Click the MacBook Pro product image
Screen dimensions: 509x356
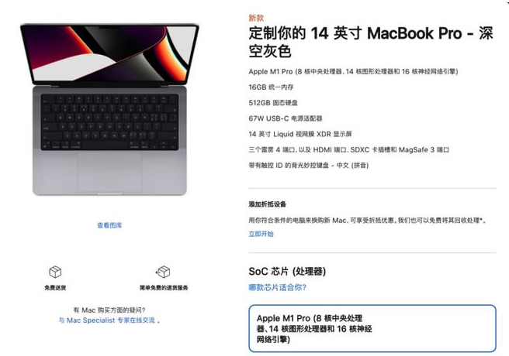pyautogui.click(x=109, y=109)
